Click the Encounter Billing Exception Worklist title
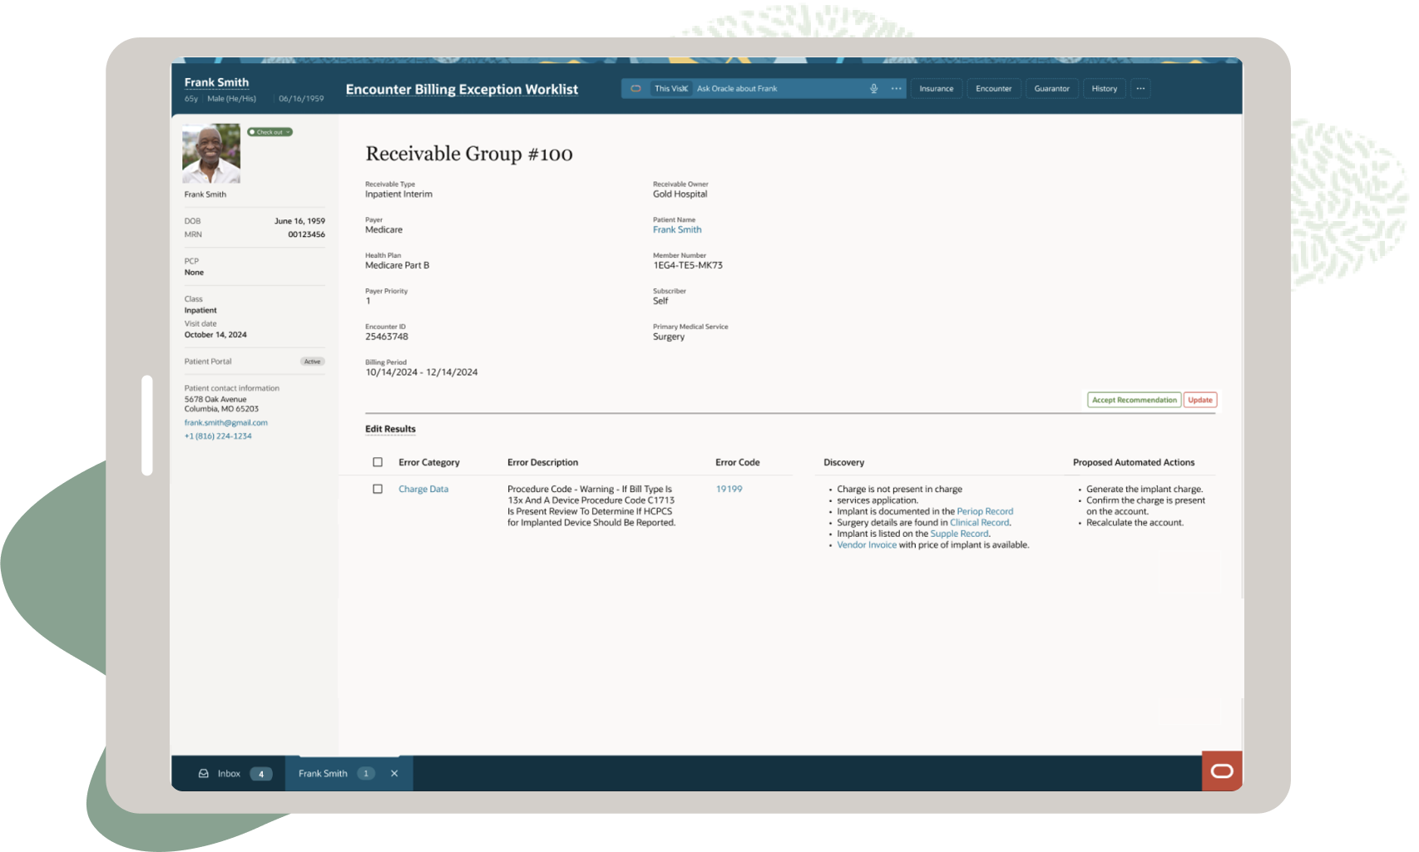Screen dimensions: 1419x852 coord(462,90)
